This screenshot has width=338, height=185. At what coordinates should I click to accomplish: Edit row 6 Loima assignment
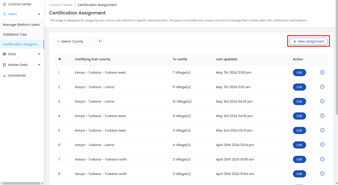click(299, 145)
